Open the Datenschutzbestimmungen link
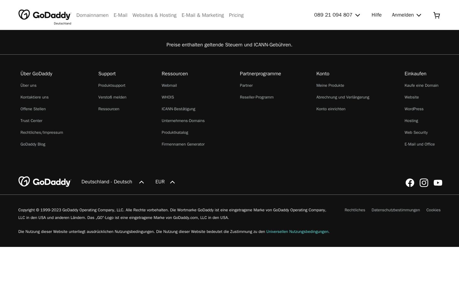The width and height of the screenshot is (459, 286). 396,210
